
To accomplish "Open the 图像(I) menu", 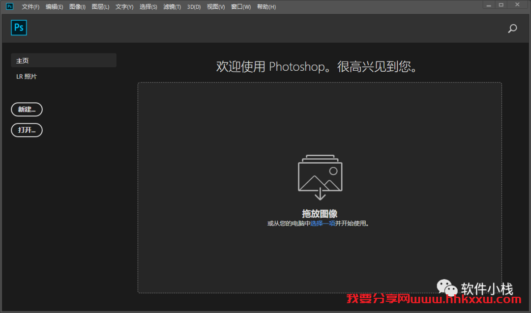I will pos(77,7).
